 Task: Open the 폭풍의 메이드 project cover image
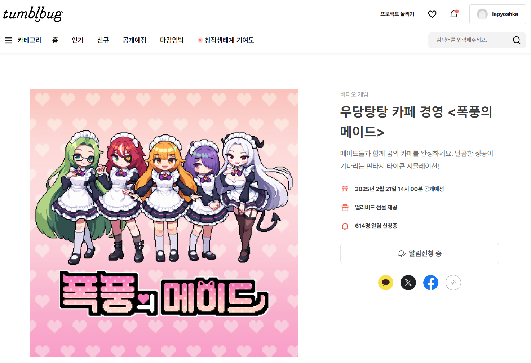click(x=164, y=223)
